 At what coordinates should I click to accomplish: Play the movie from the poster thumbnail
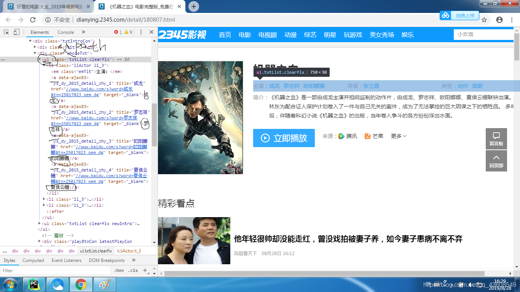(x=200, y=117)
